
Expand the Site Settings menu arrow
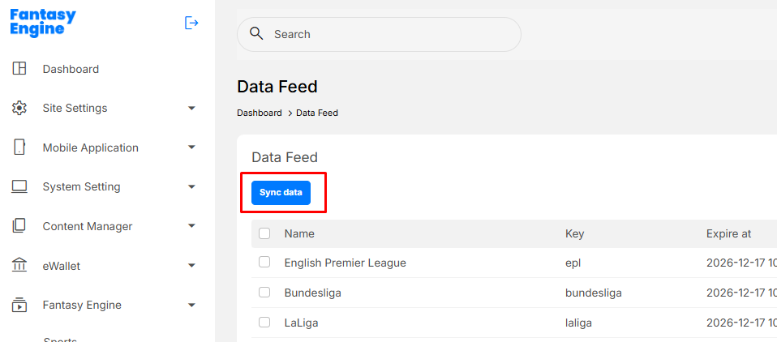pyautogui.click(x=191, y=108)
